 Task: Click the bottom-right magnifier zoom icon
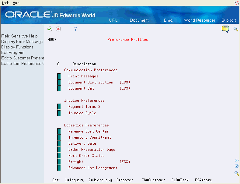pyautogui.click(x=237, y=173)
